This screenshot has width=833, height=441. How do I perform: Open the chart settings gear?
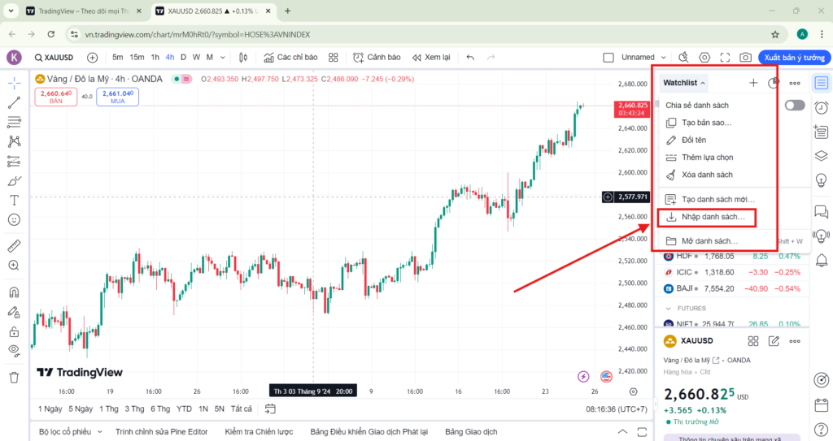(x=704, y=58)
